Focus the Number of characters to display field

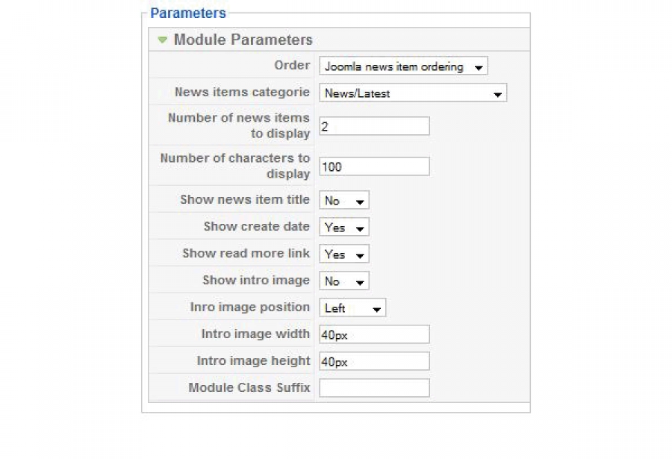point(374,166)
